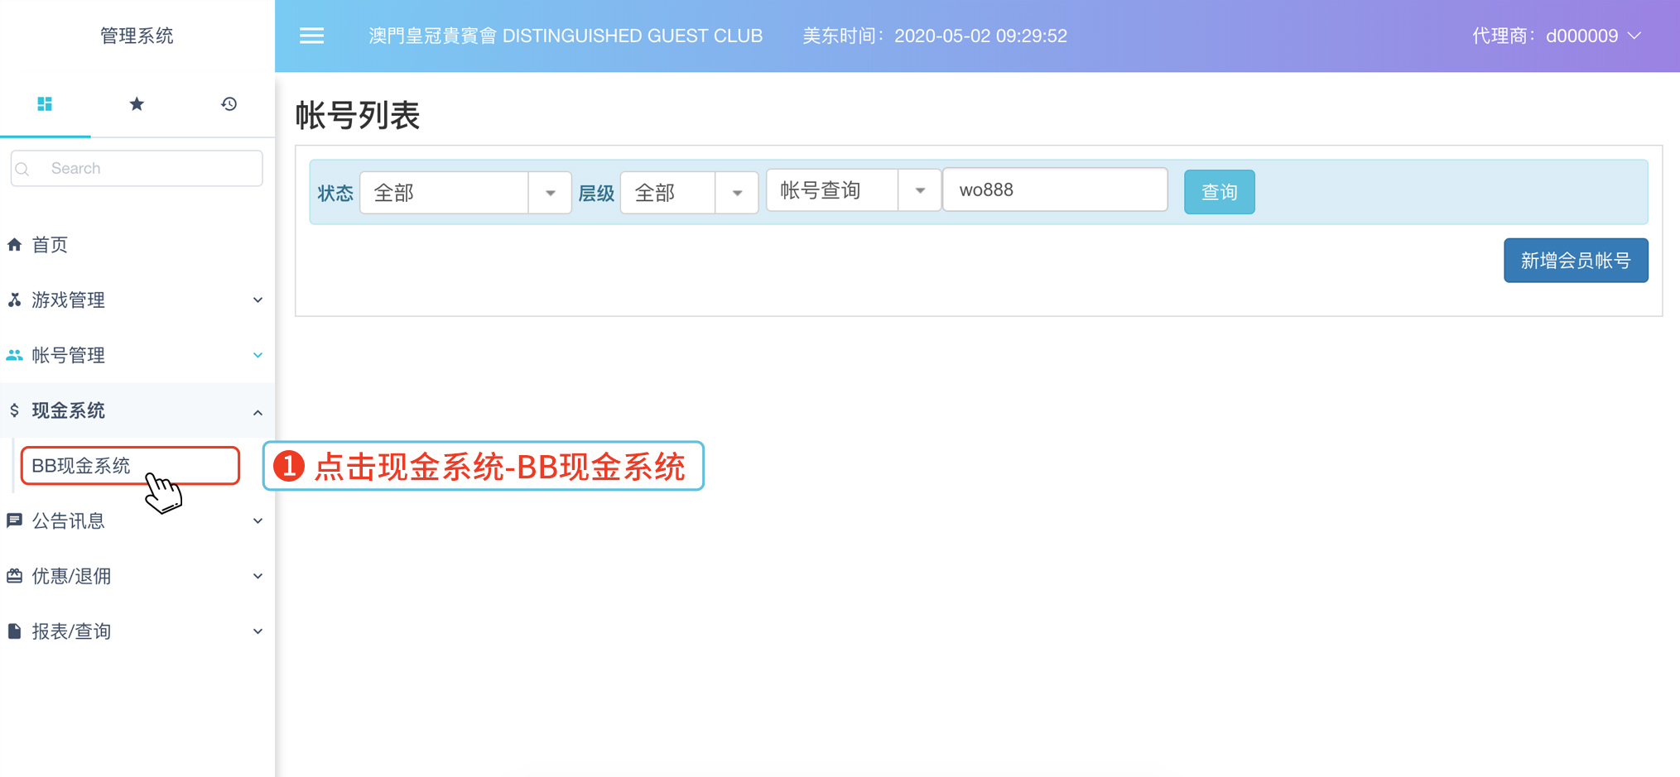Open the 层级 level dropdown
This screenshot has height=777, width=1680.
(689, 193)
